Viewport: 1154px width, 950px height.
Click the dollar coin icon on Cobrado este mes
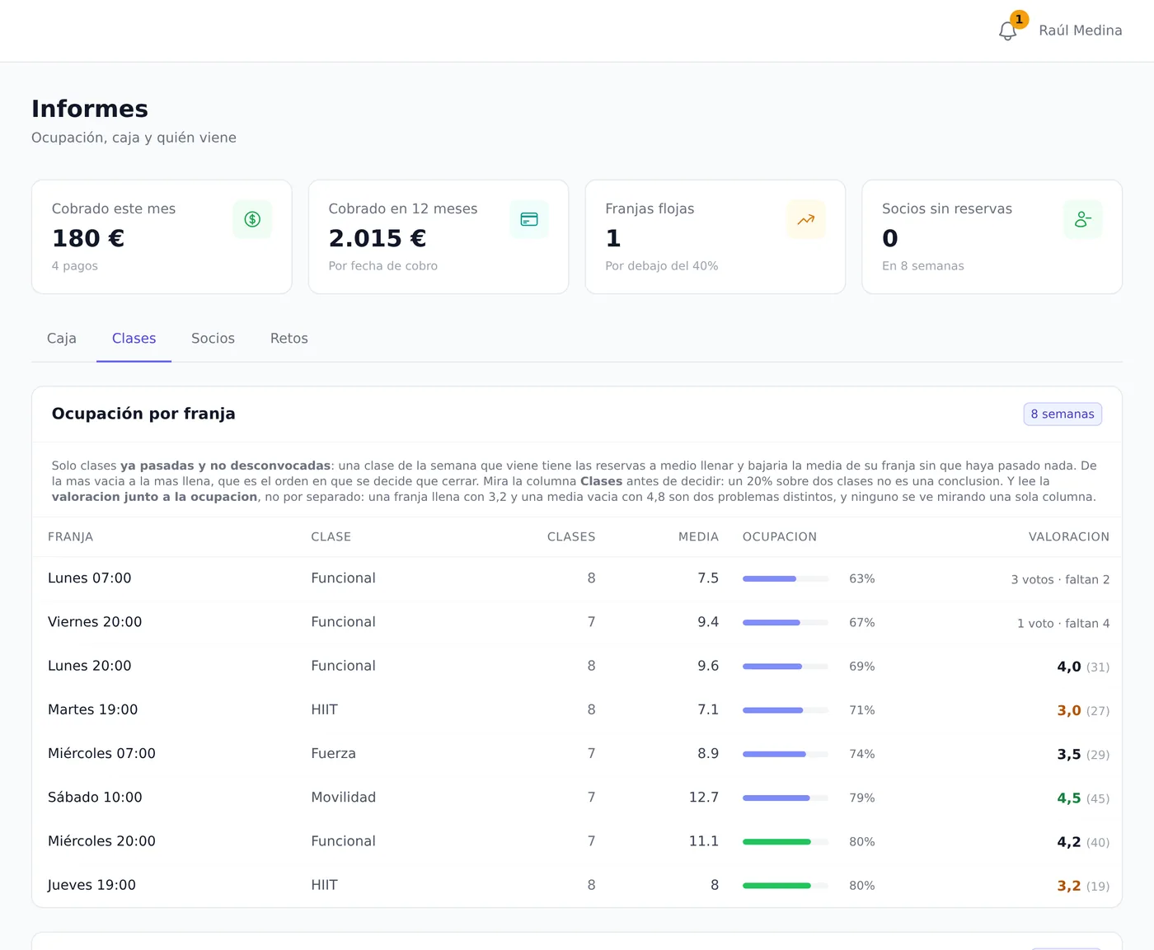(252, 219)
